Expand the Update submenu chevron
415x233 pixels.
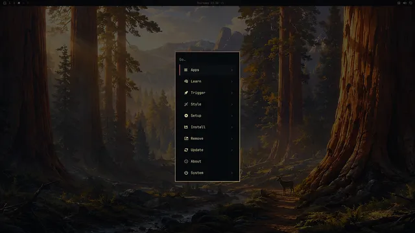click(232, 150)
